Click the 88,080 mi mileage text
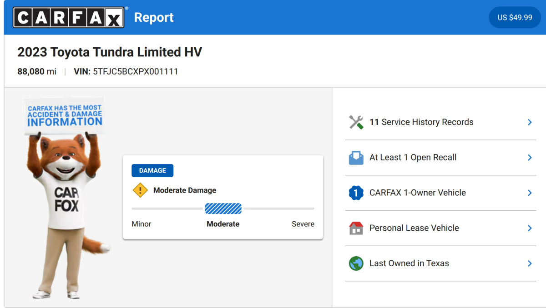Screen dimensions: 546x308 [37, 72]
